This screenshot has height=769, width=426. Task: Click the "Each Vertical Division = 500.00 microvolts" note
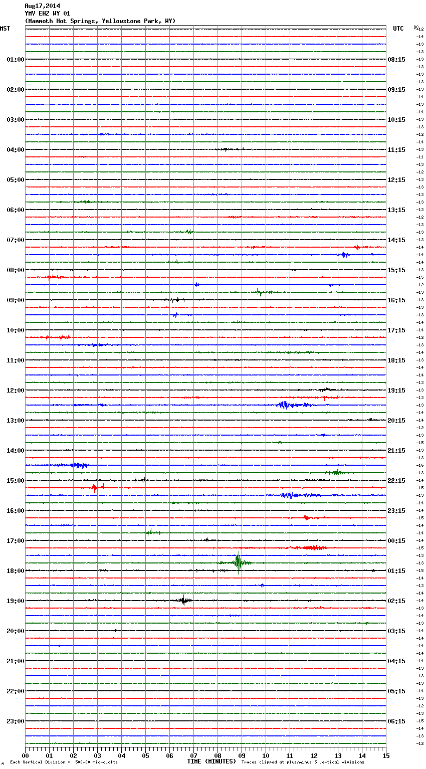(x=64, y=762)
